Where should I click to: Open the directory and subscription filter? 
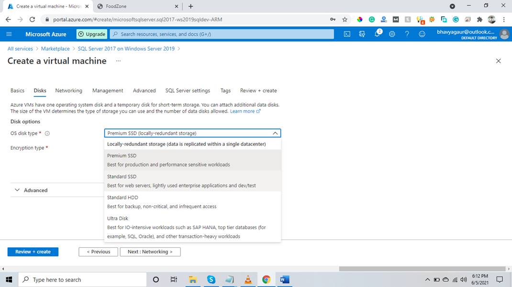click(x=362, y=34)
